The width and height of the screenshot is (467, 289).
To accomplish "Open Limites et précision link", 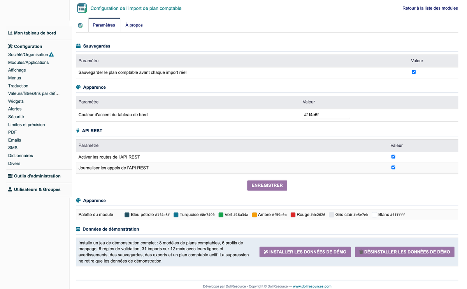I will pyautogui.click(x=26, y=124).
